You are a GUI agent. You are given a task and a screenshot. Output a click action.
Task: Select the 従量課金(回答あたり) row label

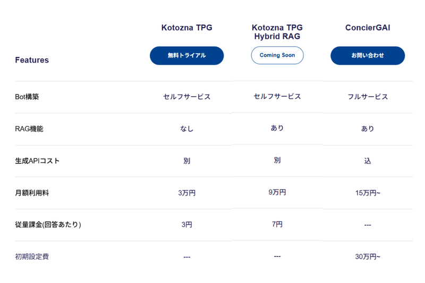[x=48, y=225]
